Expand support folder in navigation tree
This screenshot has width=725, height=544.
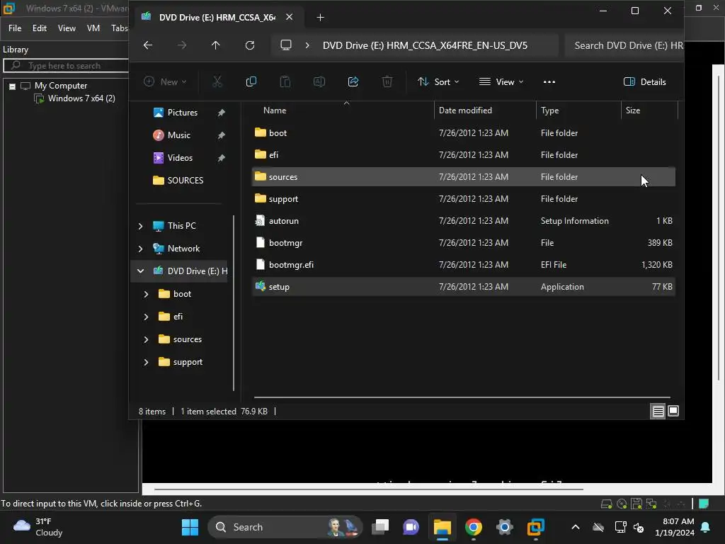pos(146,362)
